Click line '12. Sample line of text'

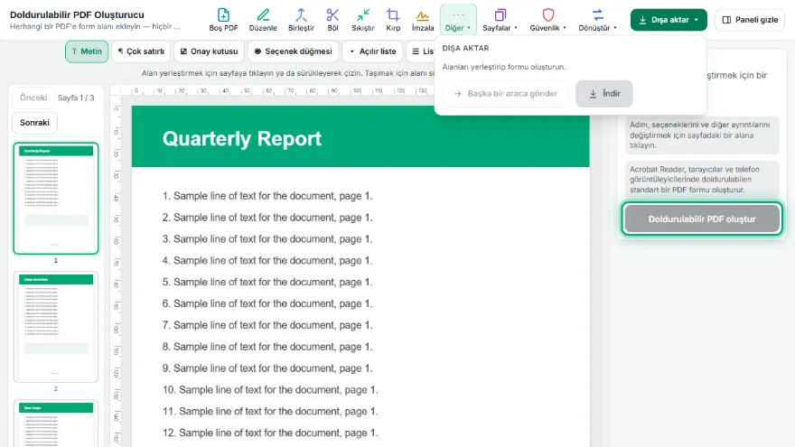coord(270,433)
